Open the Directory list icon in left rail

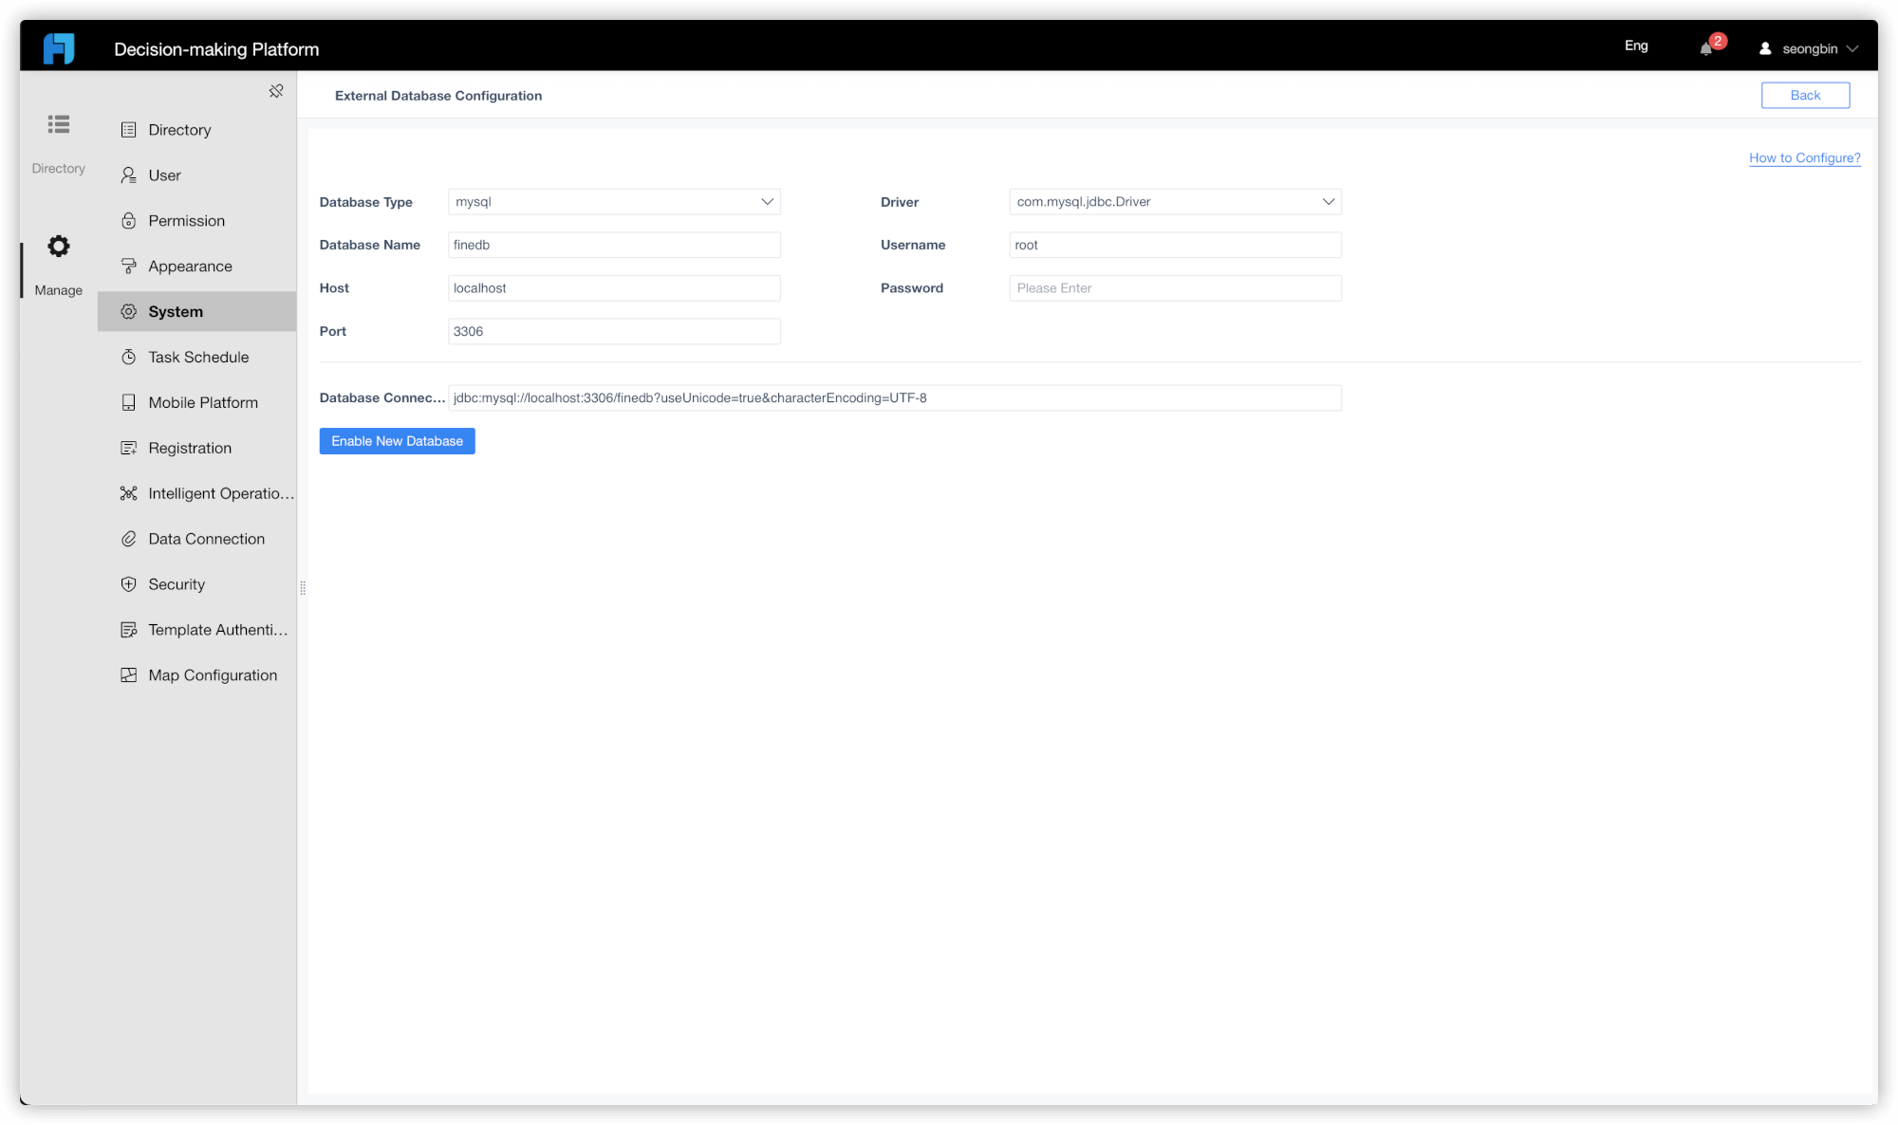pyautogui.click(x=59, y=124)
